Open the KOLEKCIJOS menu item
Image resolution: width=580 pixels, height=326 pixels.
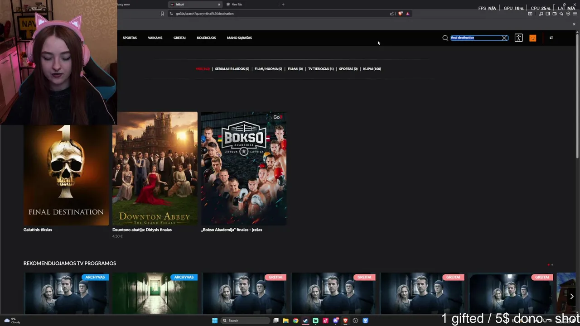[x=206, y=38]
